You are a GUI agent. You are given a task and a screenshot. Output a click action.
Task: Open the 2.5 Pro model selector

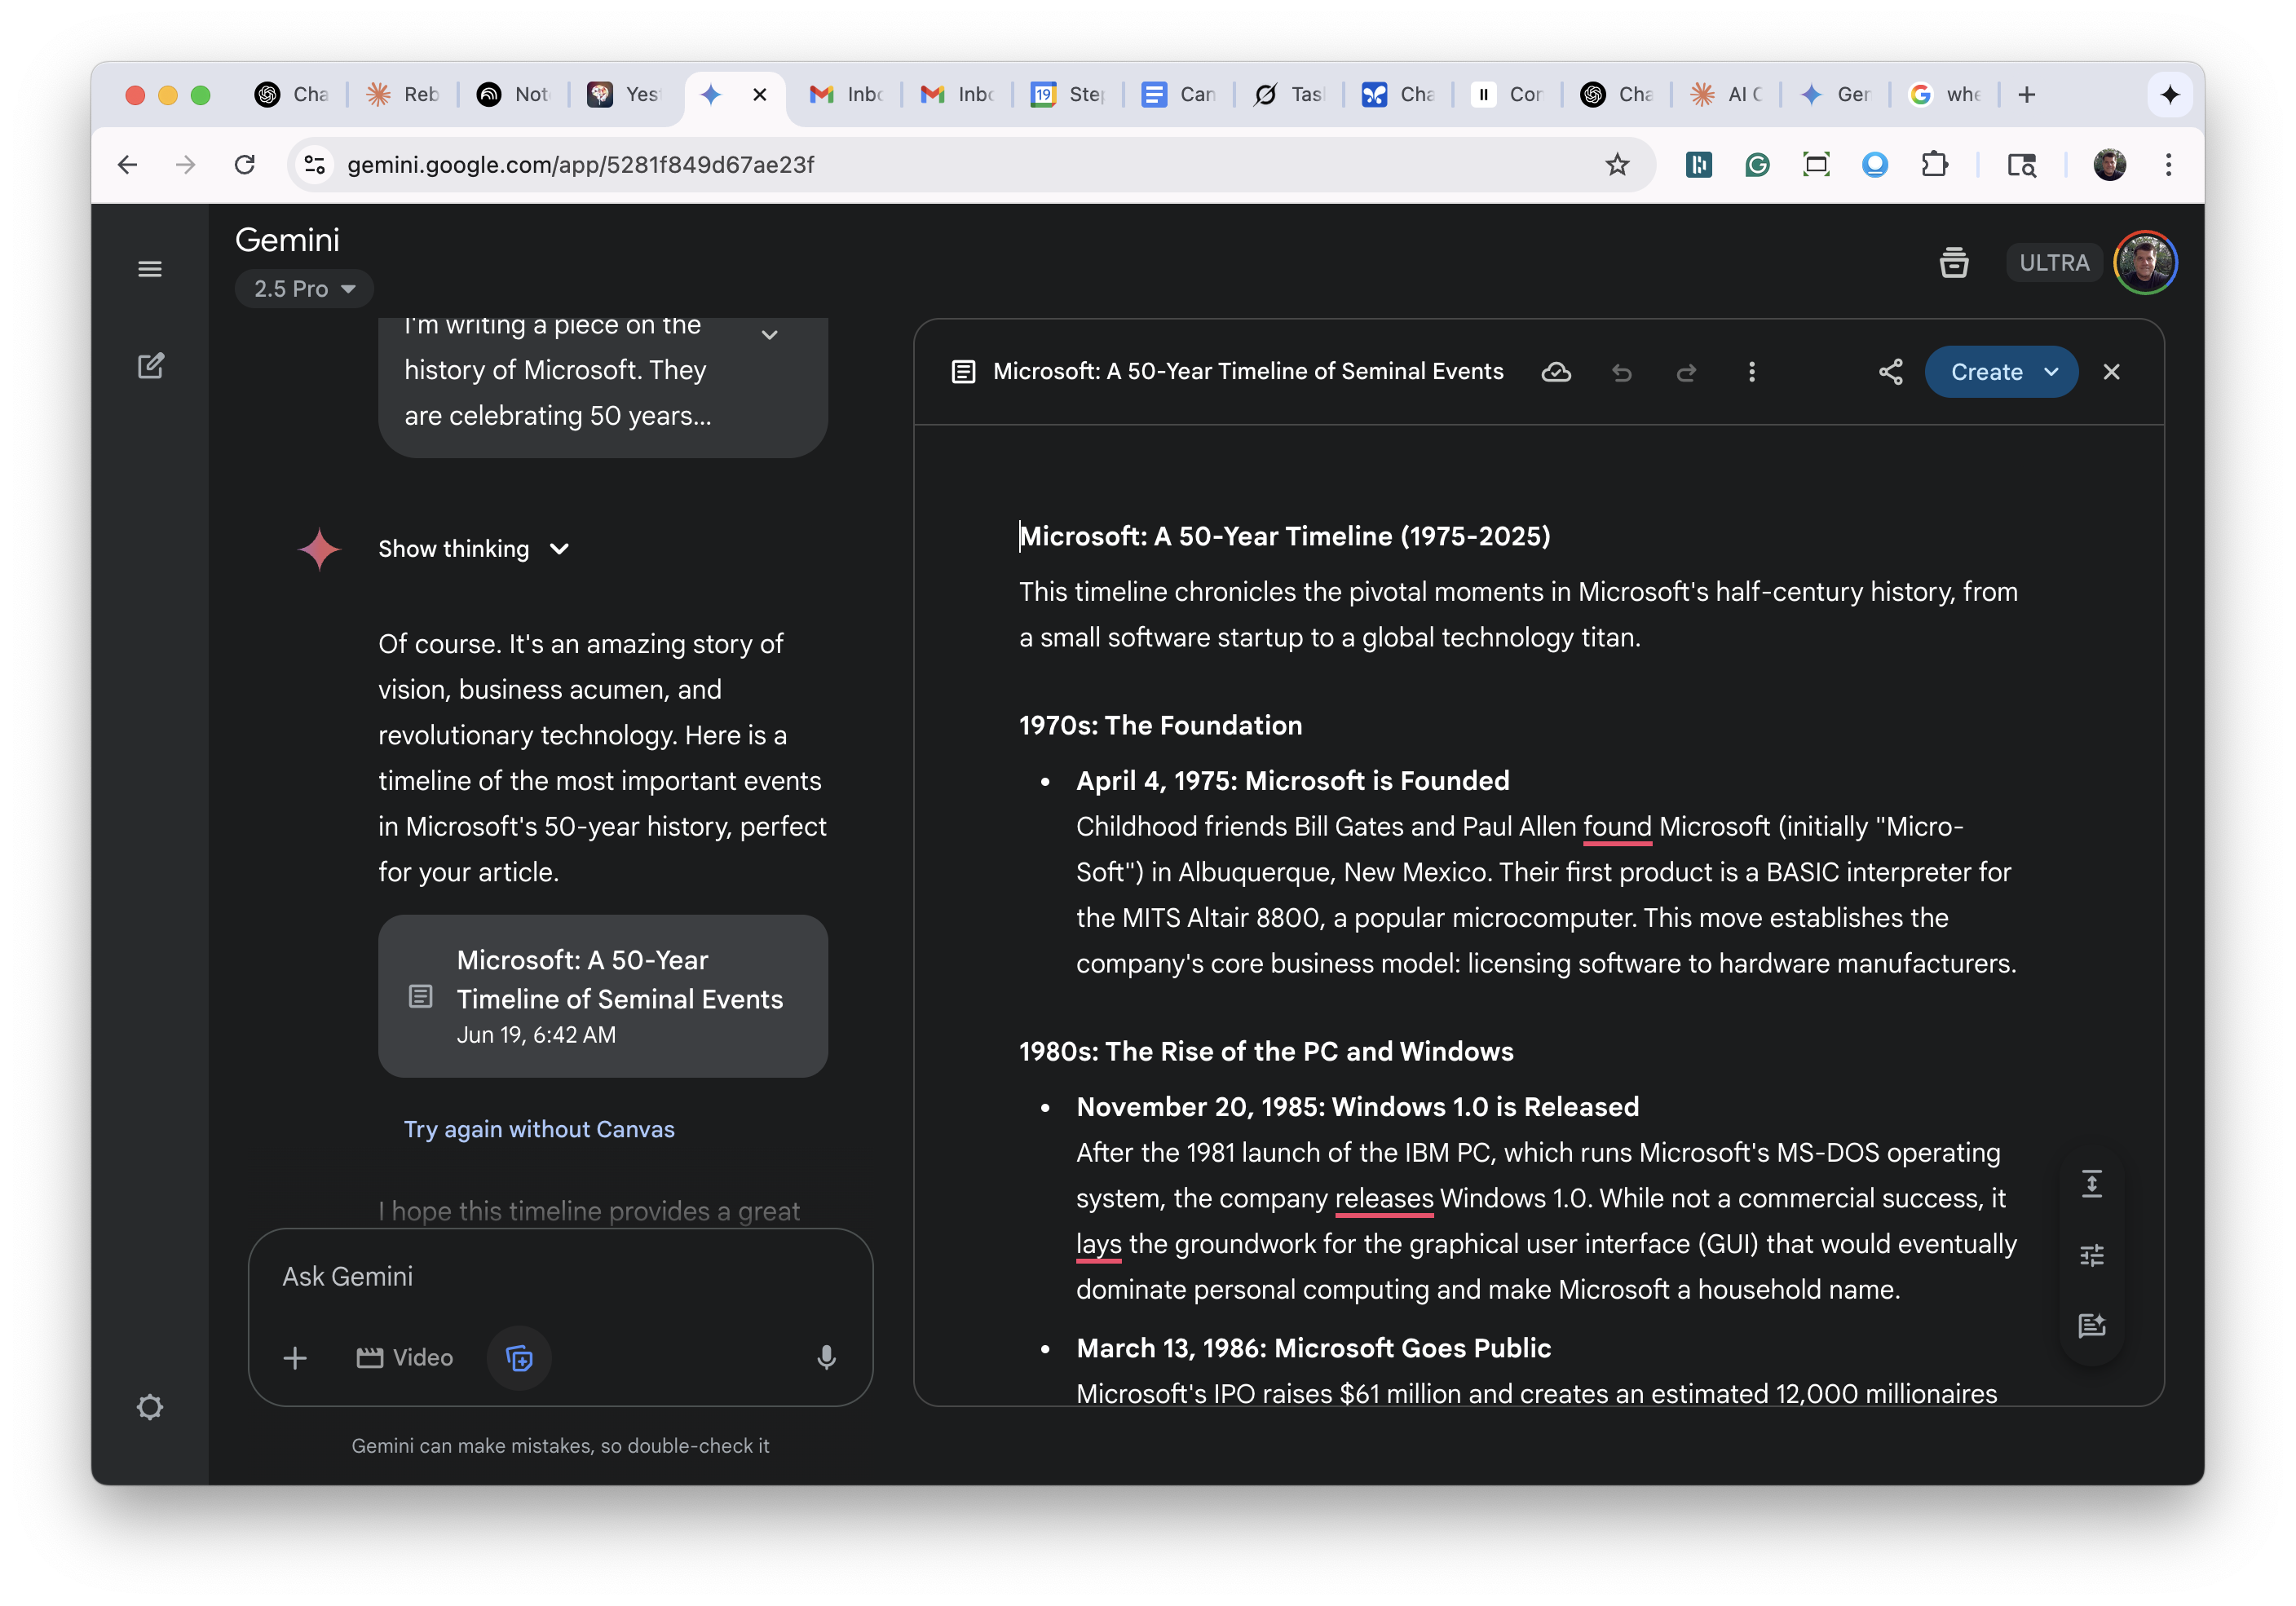[304, 288]
